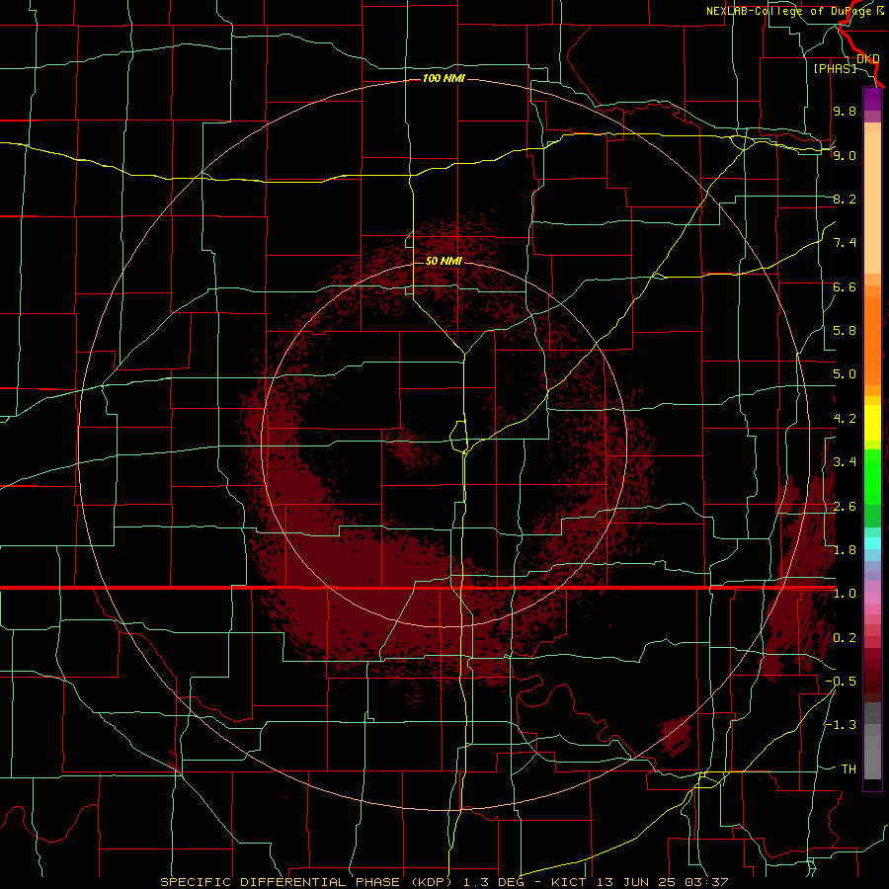Select the 2.6 scale label
Image resolution: width=889 pixels, height=889 pixels.
coord(845,507)
